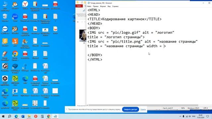This screenshot has height=119, width=212.
Task: Click Notepad horizontal scrollbar
Action: [x=143, y=105]
